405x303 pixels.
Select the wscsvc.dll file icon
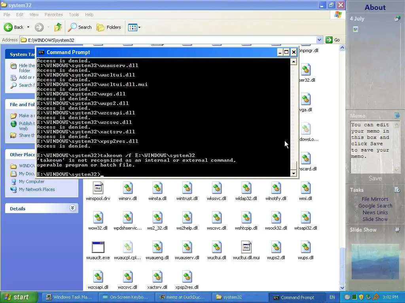217,218
